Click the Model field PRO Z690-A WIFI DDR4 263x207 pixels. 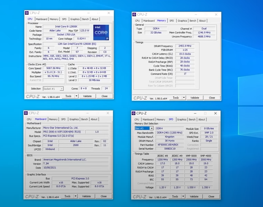tap(64, 132)
